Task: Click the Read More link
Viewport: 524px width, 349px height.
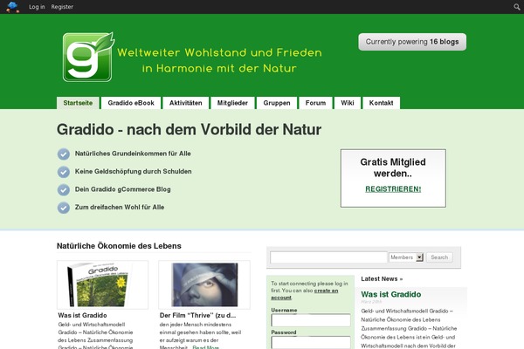Action: tap(205, 347)
